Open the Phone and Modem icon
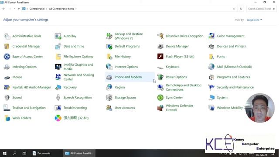Viewport: 279px width, 157px height. 109,77
